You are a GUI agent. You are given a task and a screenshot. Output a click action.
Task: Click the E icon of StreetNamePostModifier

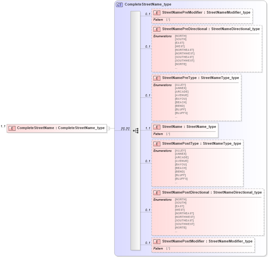tap(156, 241)
